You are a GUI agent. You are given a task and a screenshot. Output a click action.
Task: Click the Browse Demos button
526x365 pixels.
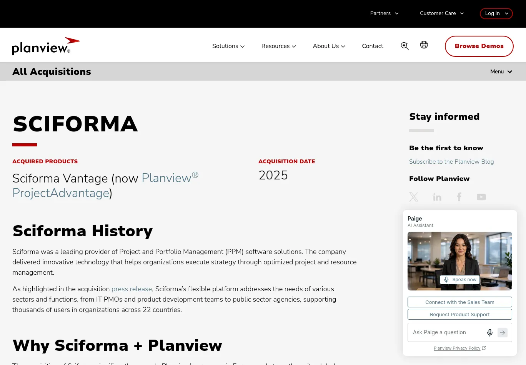pos(479,46)
